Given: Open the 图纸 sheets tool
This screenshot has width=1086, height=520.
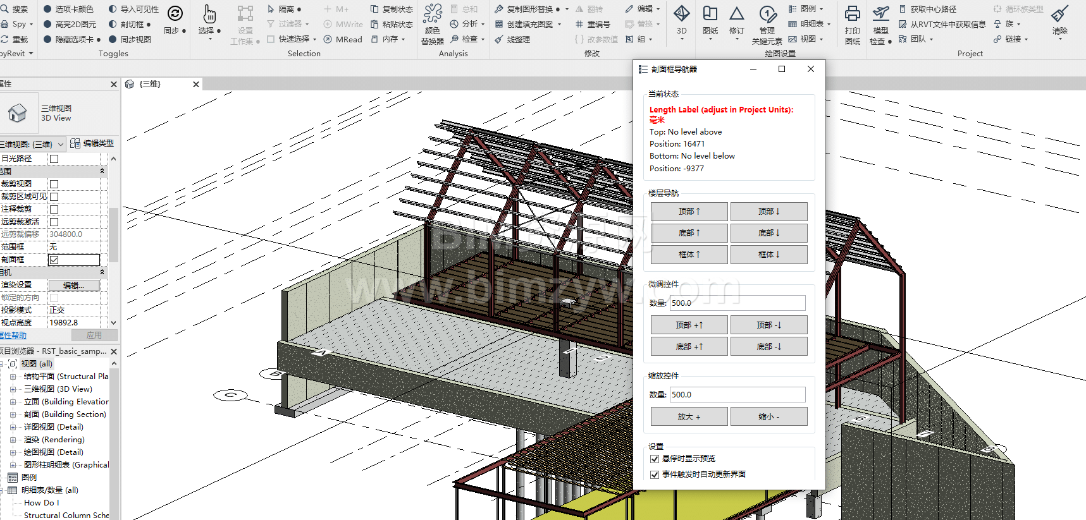Looking at the screenshot, I should [x=710, y=14].
